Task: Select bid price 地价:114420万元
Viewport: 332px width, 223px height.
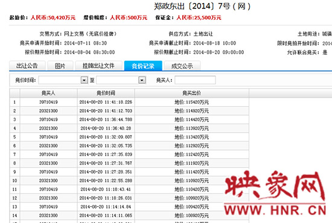Action: (191, 119)
